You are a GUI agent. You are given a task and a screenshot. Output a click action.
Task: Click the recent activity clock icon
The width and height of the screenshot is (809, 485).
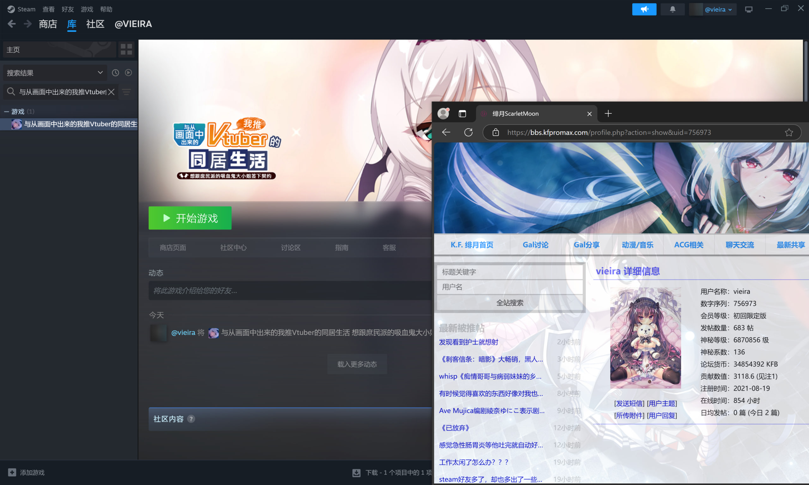[x=115, y=73]
